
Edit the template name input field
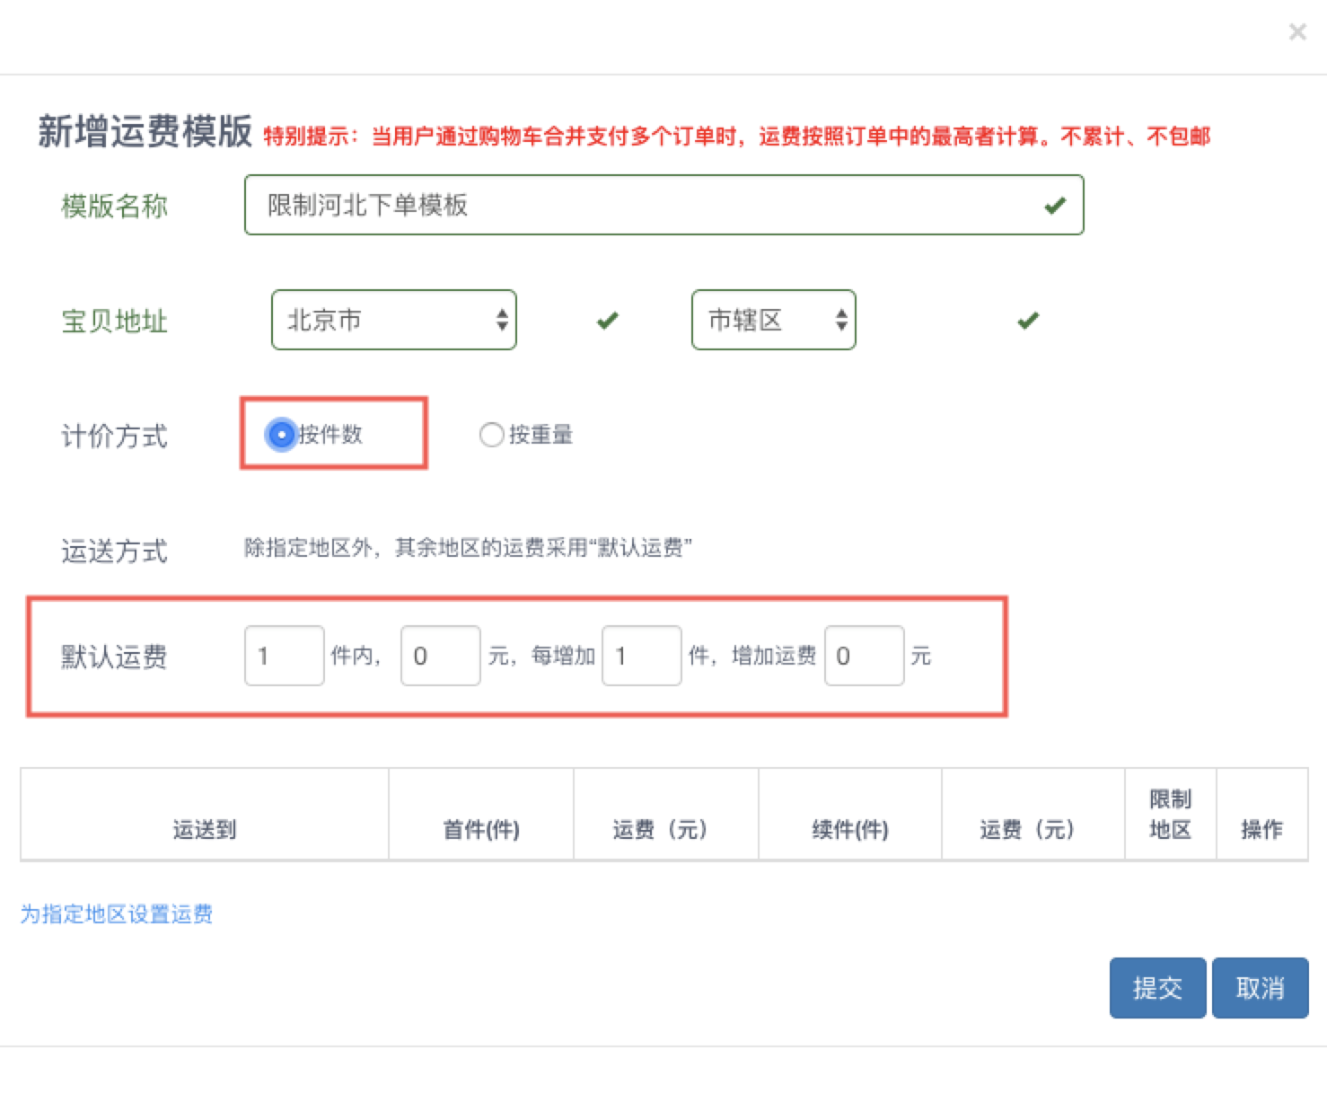(663, 205)
